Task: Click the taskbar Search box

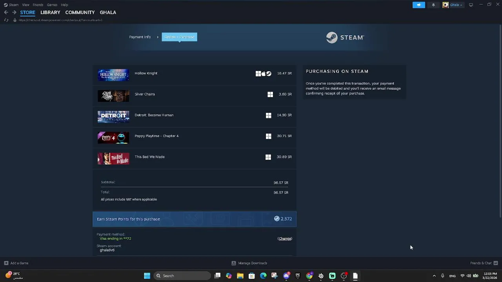Action: point(182,276)
